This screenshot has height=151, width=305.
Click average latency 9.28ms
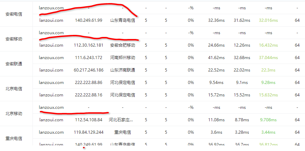pyautogui.click(x=268, y=83)
